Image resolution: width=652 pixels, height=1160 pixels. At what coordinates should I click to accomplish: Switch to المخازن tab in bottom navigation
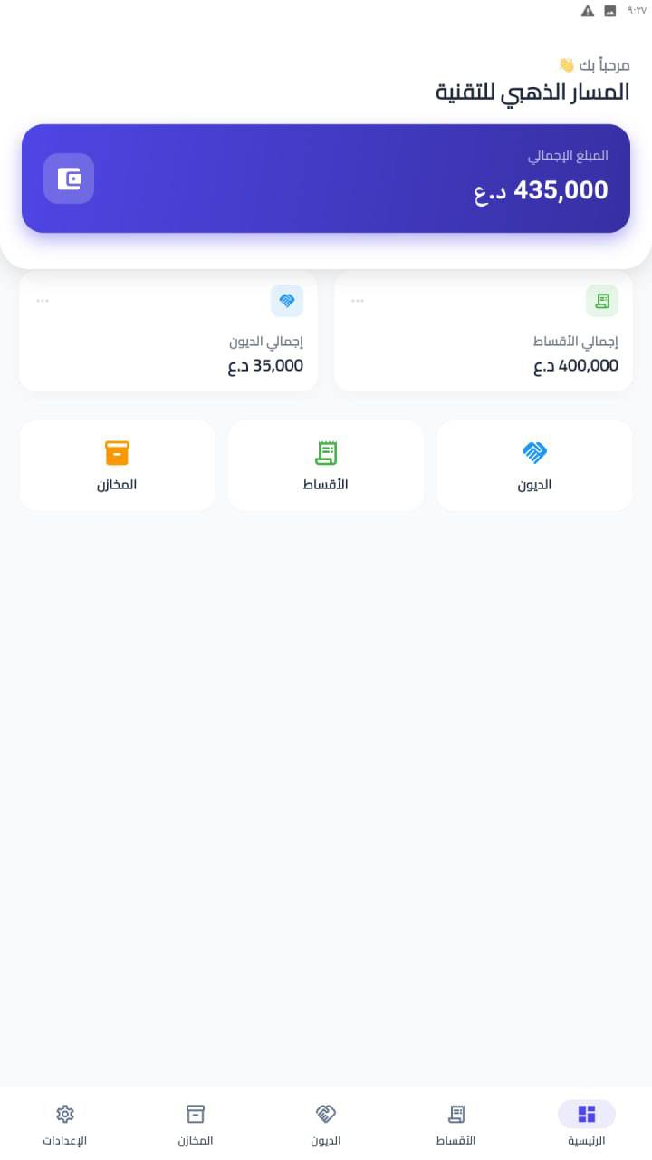[196, 1124]
